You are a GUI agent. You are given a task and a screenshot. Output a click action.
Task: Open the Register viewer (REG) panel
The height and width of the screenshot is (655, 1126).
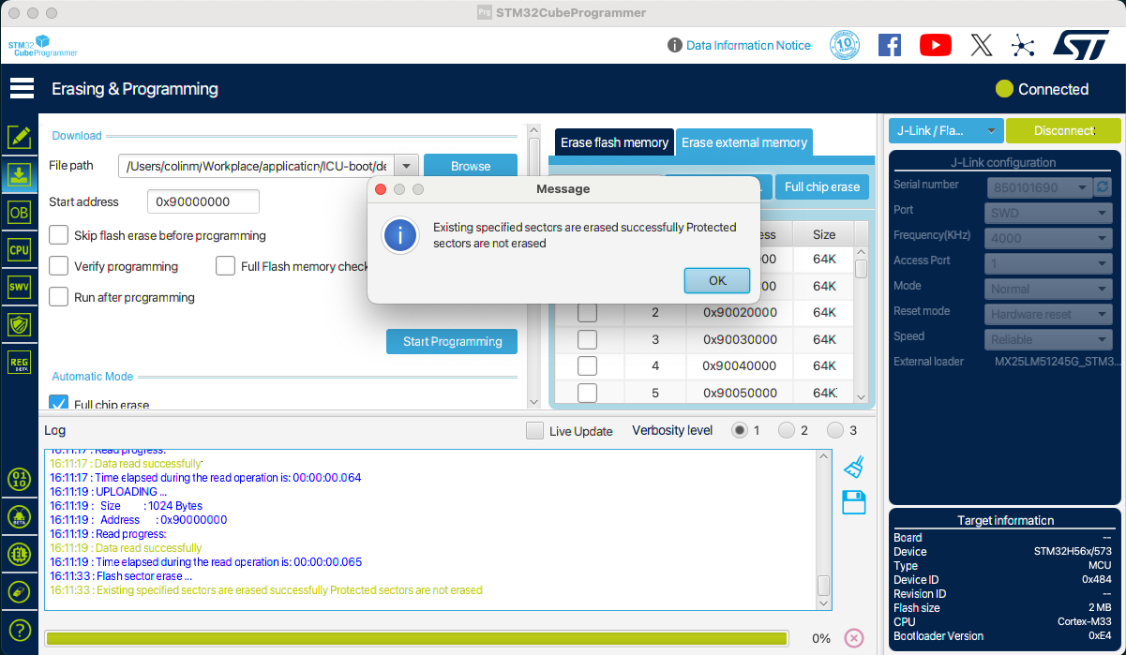[x=20, y=362]
